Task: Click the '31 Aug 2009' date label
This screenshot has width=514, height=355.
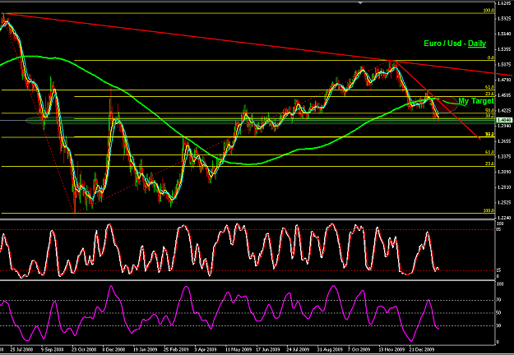Action: 329,349
